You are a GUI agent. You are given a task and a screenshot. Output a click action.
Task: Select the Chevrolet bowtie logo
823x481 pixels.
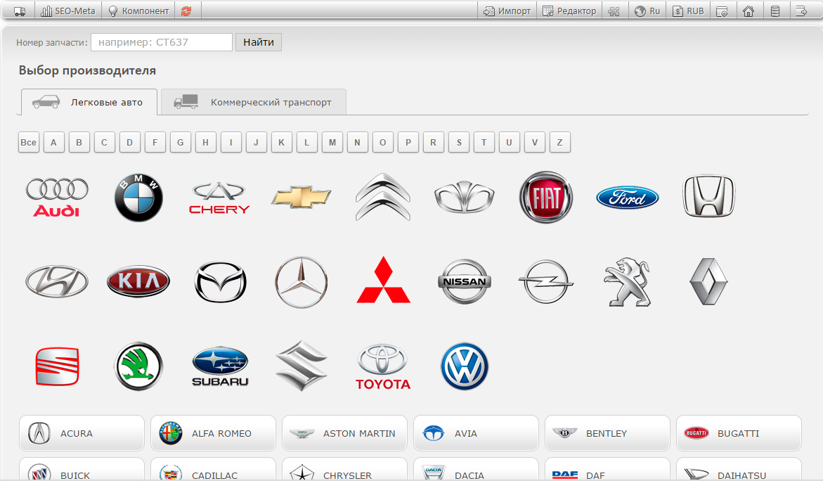[x=302, y=197]
